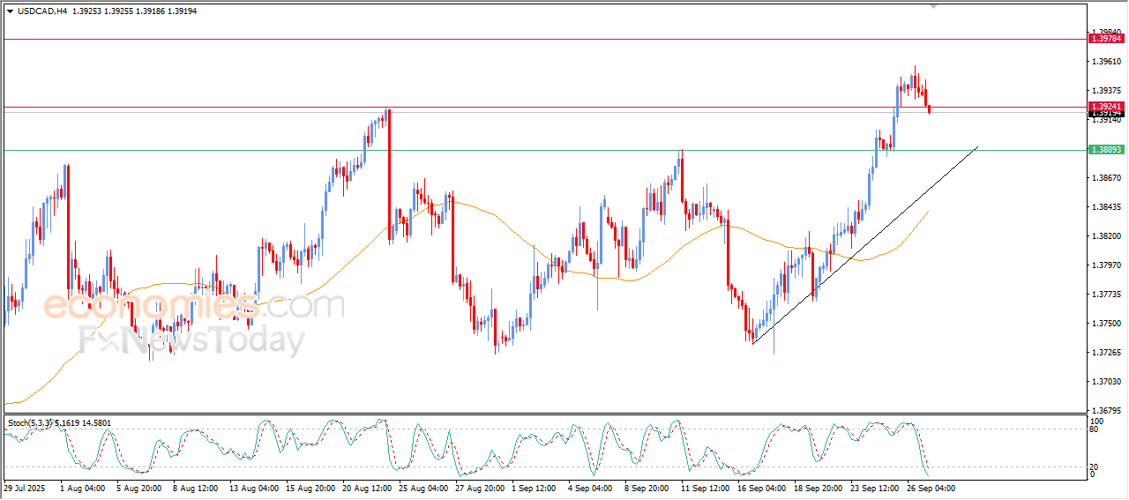Screen dimensions: 1129x500
Task: Click the red 1.39784 price label
Action: tap(1106, 38)
